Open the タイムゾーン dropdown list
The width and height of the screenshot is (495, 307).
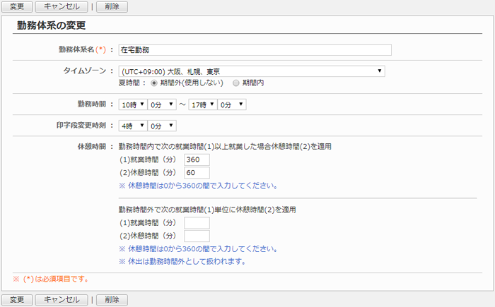pos(252,71)
